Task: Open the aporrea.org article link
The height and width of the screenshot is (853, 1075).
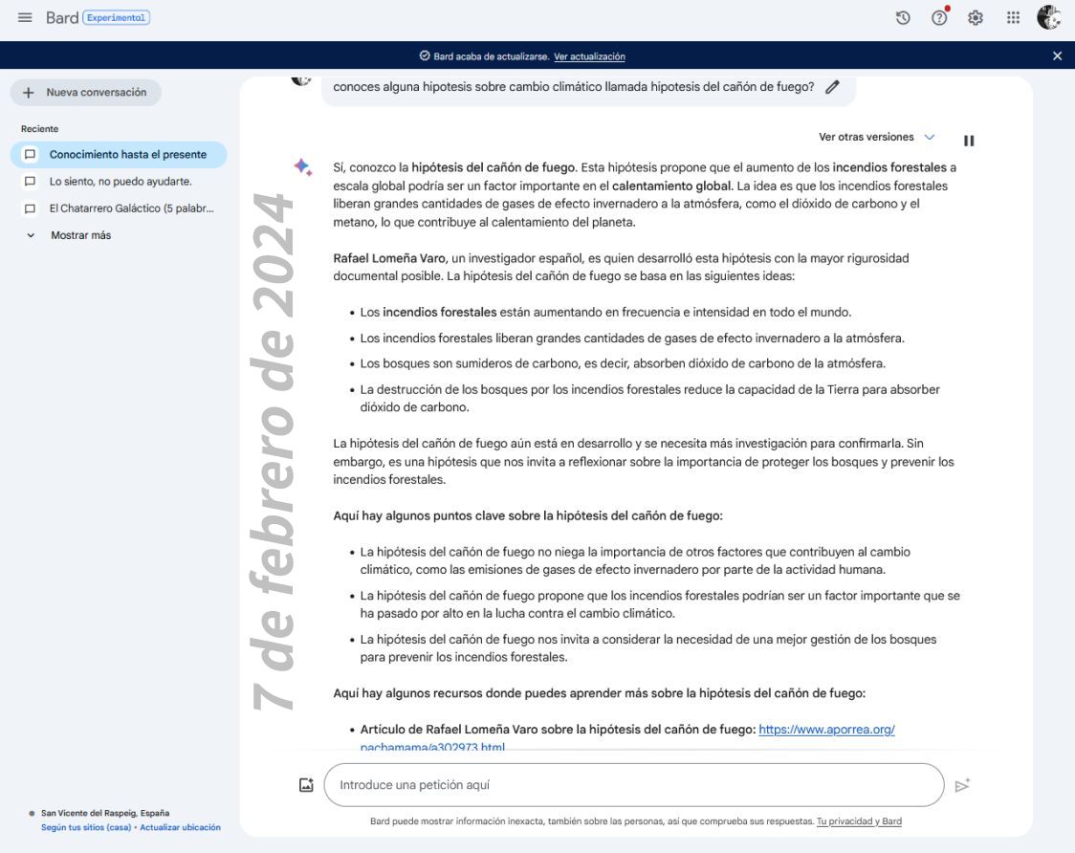Action: pos(826,730)
